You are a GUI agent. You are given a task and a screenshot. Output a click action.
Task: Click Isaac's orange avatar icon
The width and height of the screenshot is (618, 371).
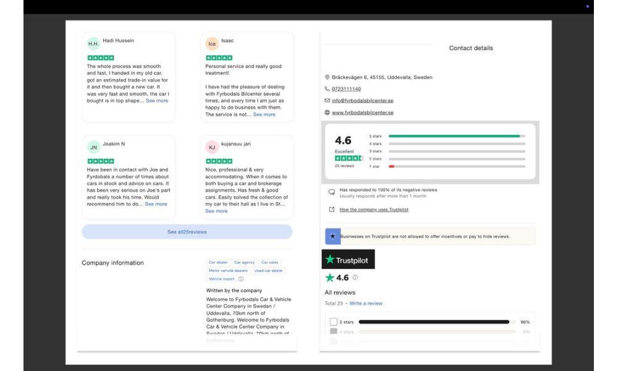(x=212, y=44)
